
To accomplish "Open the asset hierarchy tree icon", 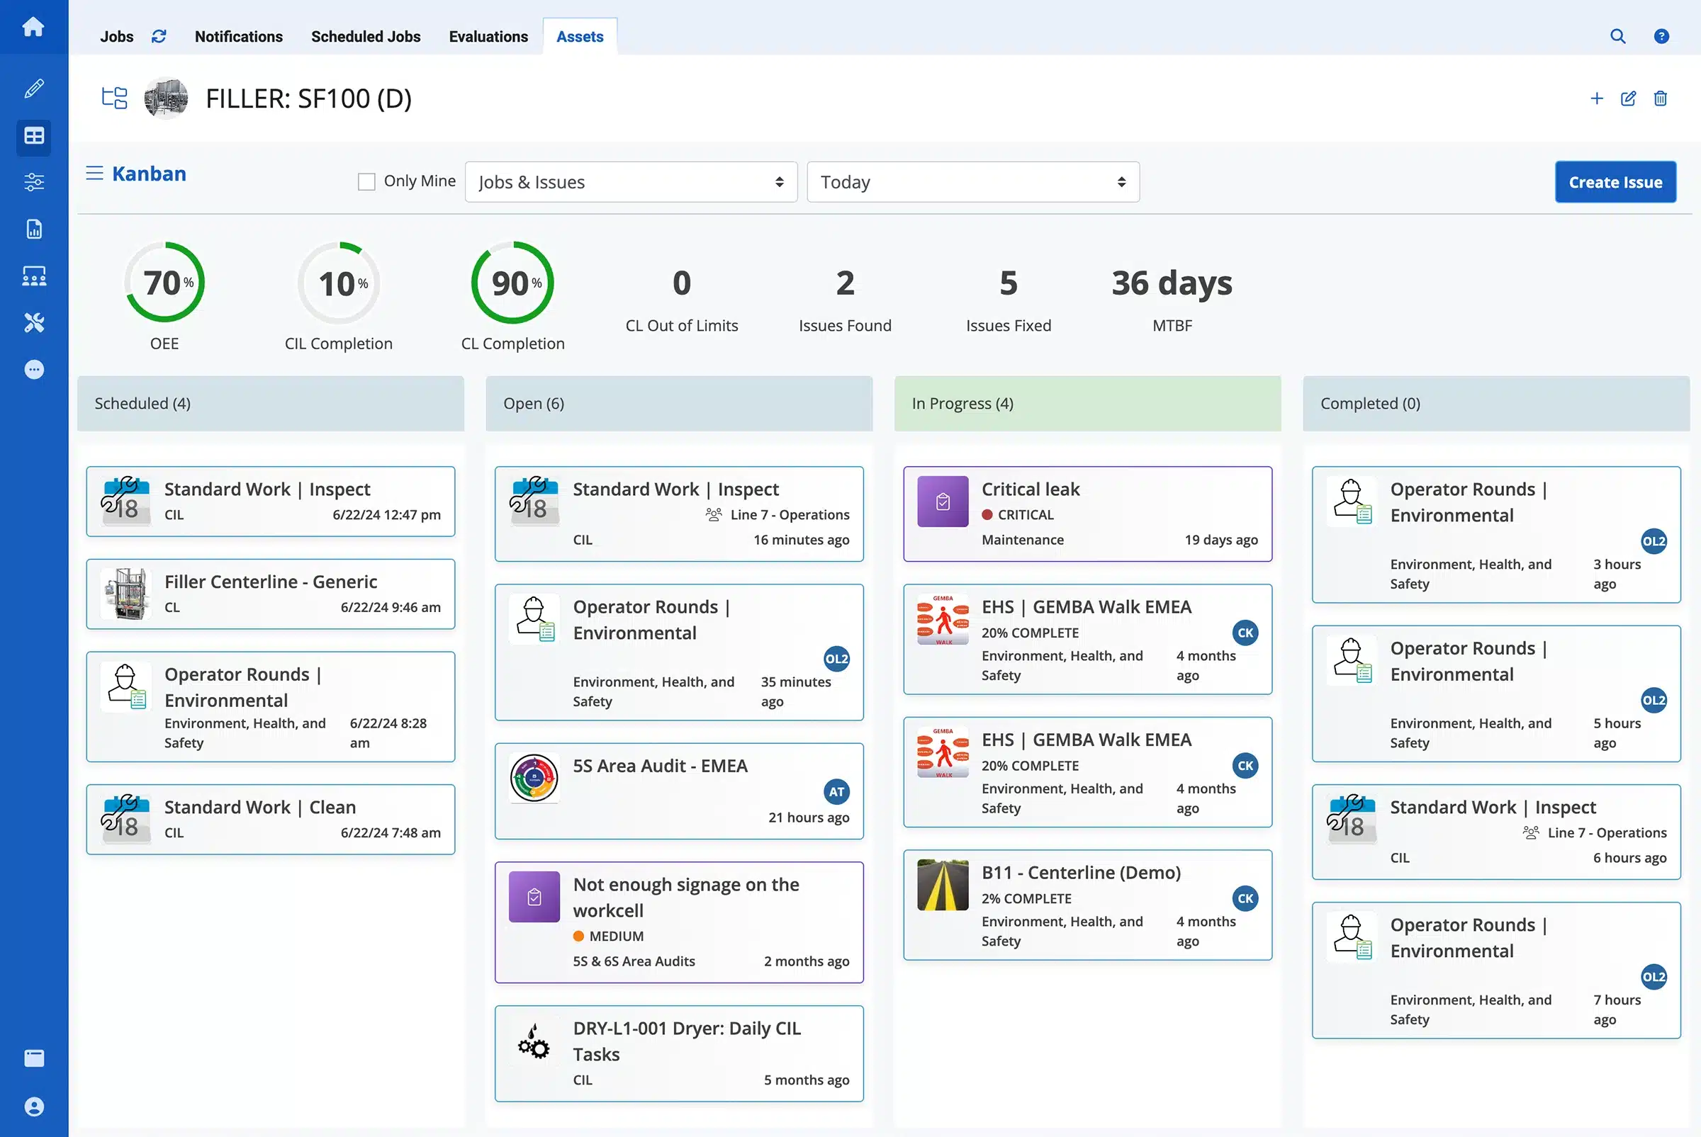I will (x=115, y=98).
